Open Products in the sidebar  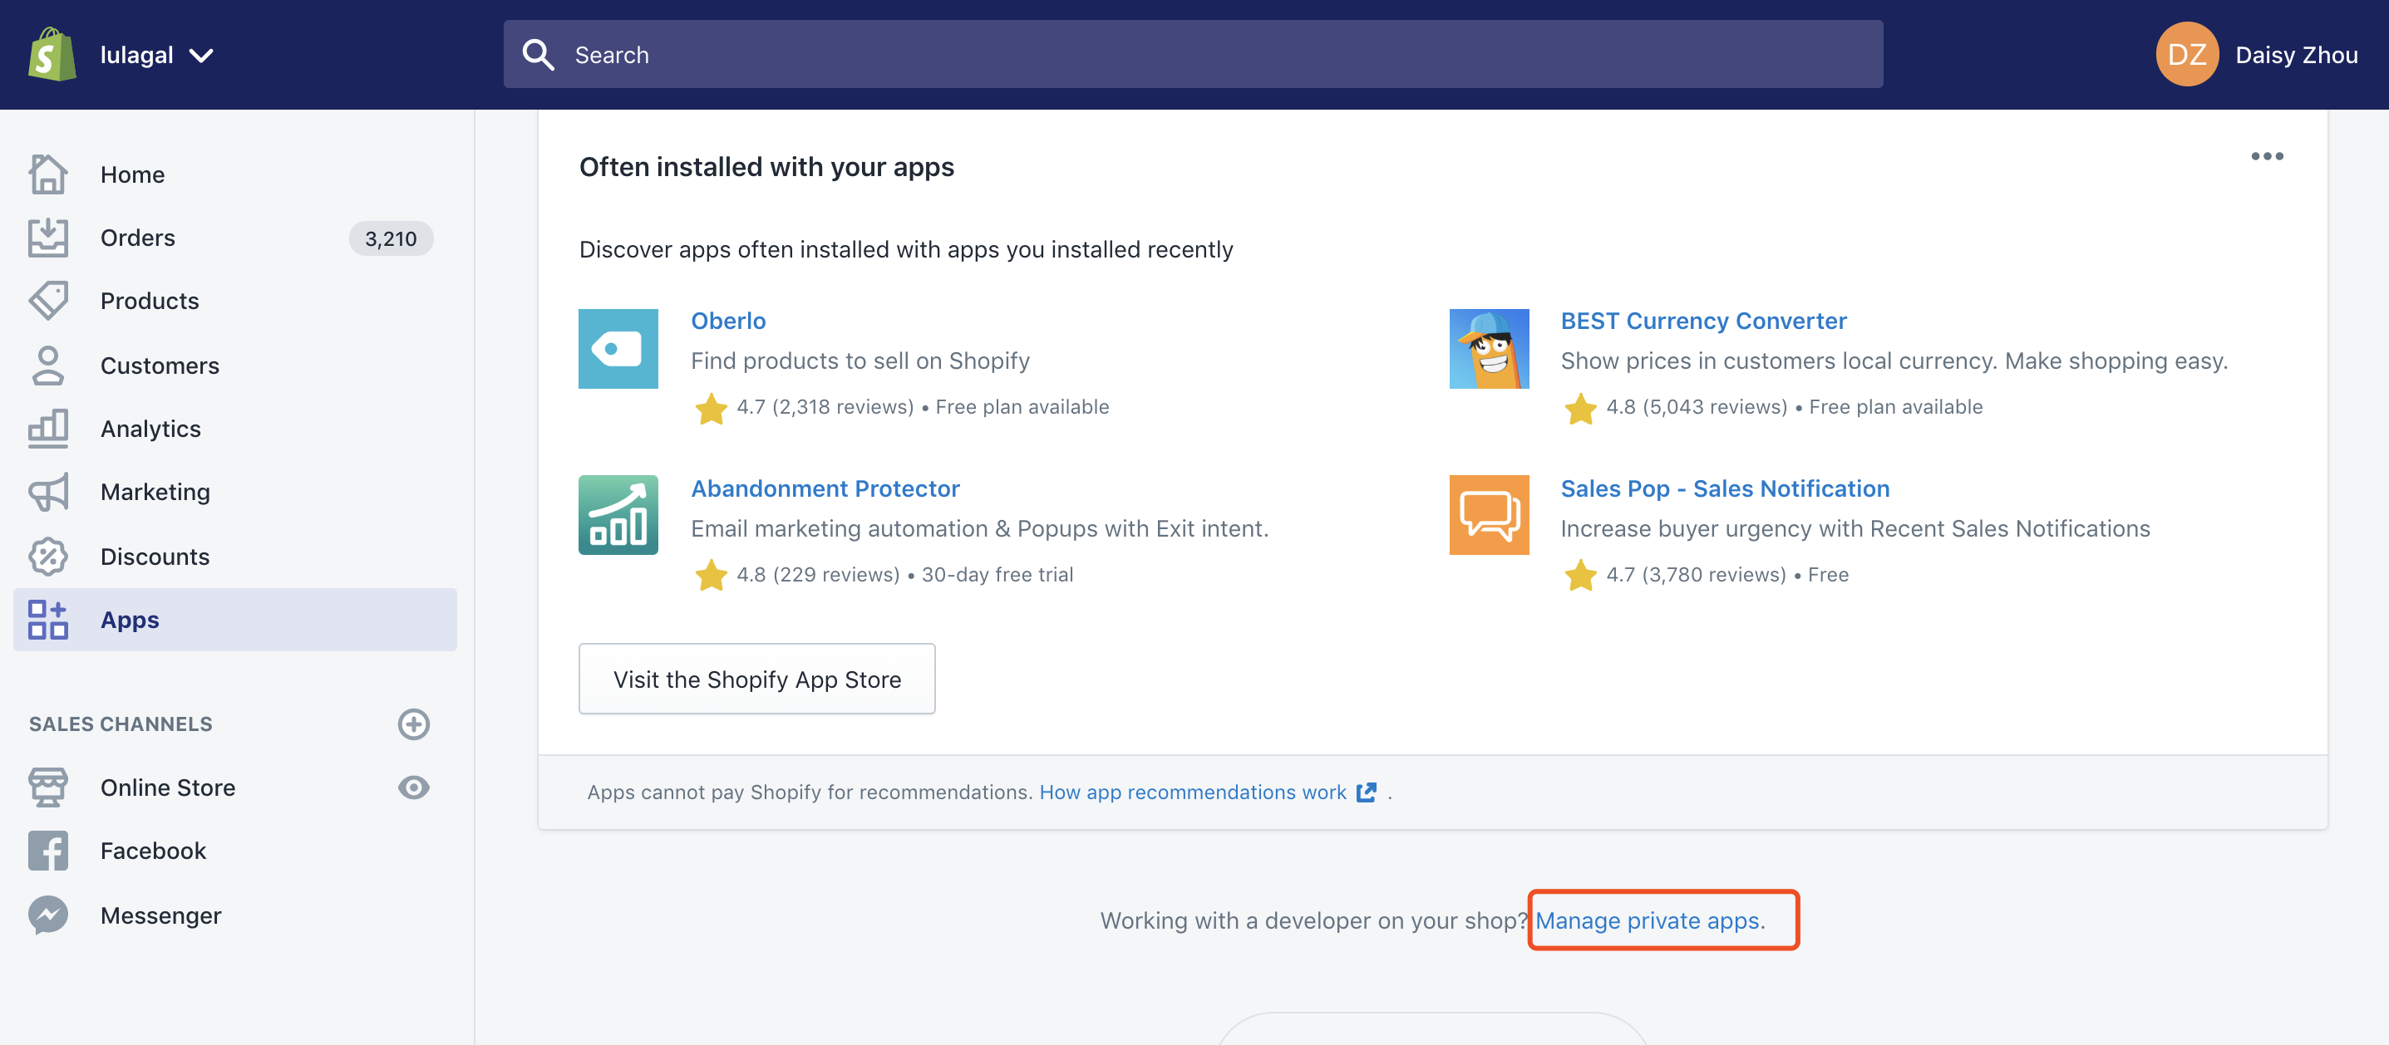pos(150,301)
